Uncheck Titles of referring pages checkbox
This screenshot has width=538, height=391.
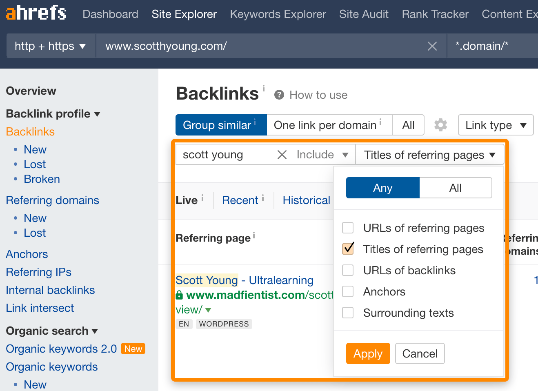coord(348,249)
